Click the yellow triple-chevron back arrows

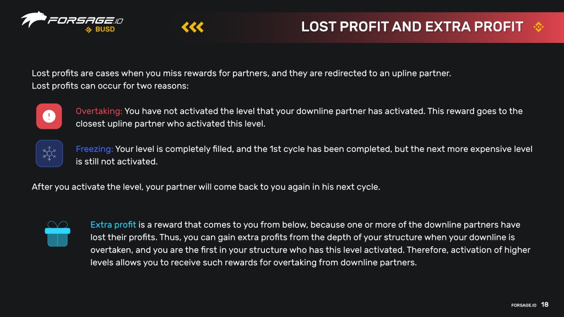[x=192, y=27]
